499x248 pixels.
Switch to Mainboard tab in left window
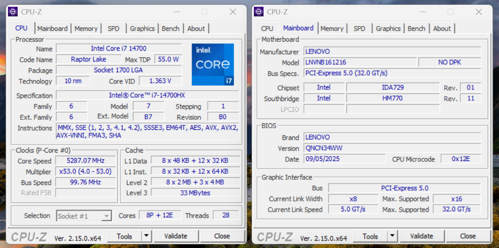[52, 29]
